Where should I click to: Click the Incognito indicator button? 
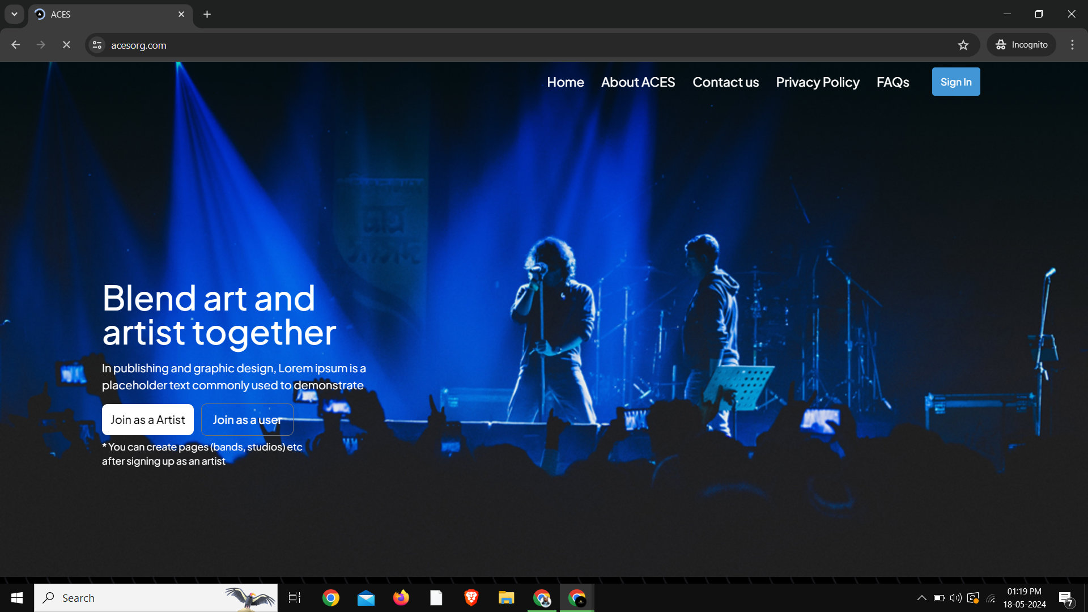click(1022, 45)
